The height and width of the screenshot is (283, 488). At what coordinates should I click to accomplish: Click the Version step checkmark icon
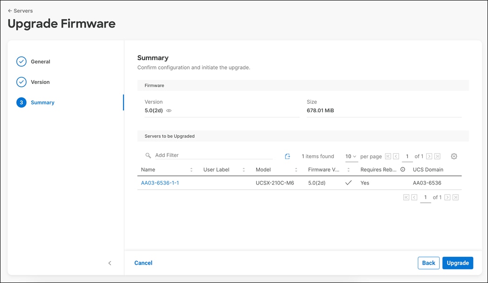pyautogui.click(x=21, y=82)
